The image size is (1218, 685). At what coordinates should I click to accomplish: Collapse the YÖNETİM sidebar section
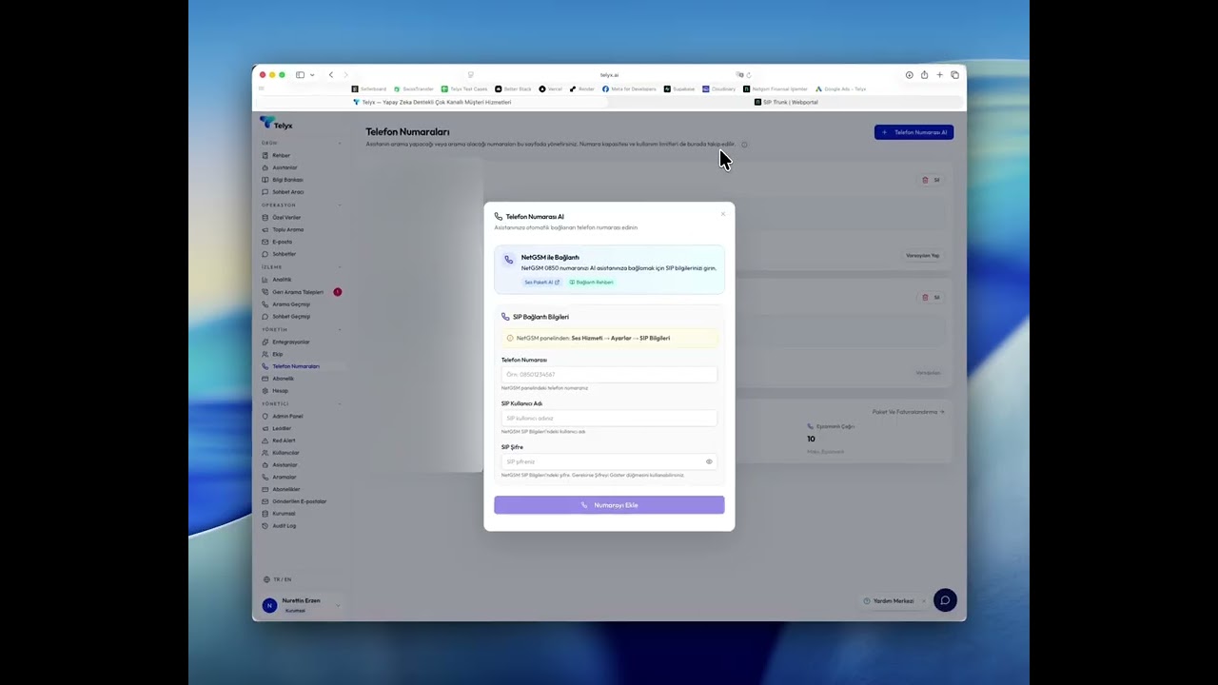339,329
